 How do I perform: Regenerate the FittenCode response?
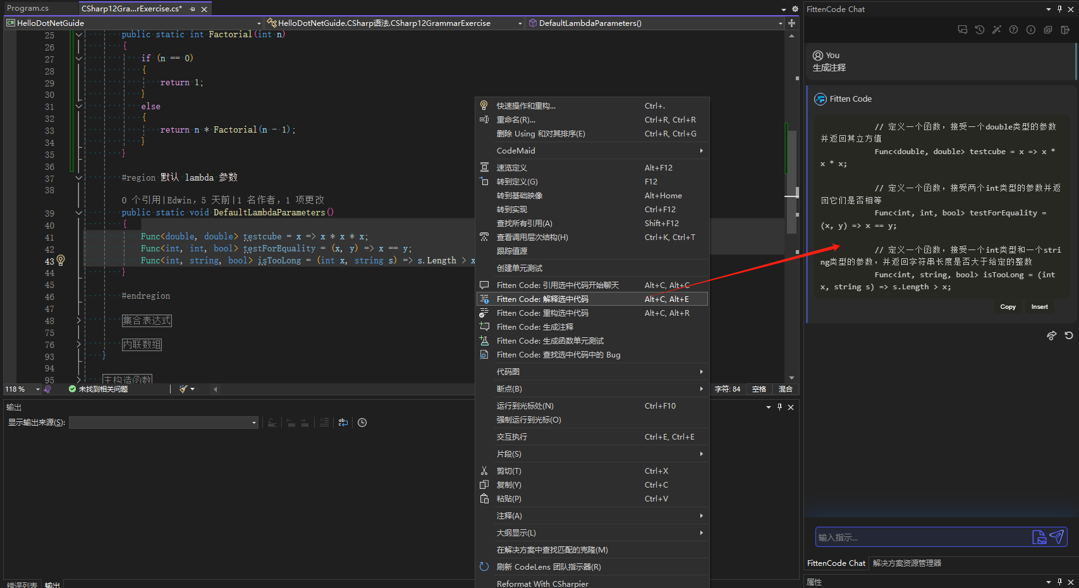1068,335
